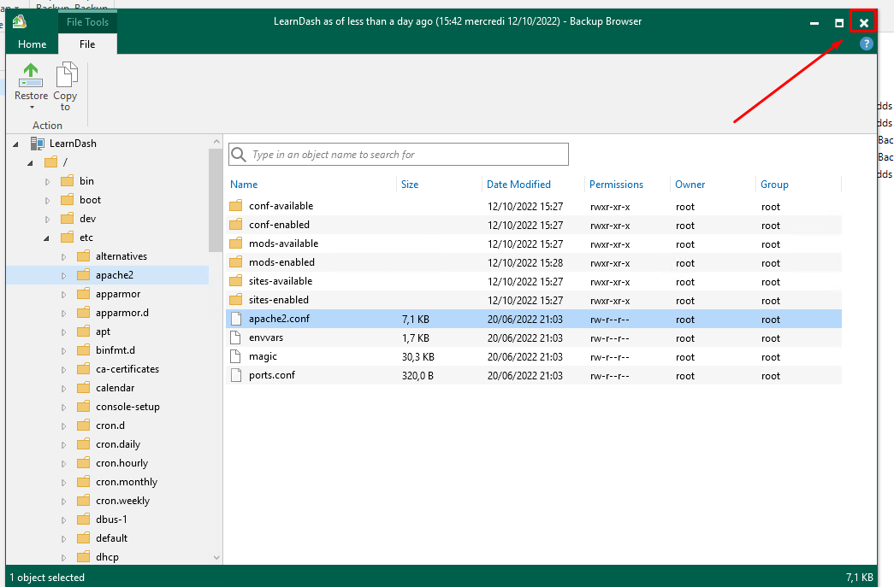Sort by the Name column header
894x587 pixels.
pos(244,185)
